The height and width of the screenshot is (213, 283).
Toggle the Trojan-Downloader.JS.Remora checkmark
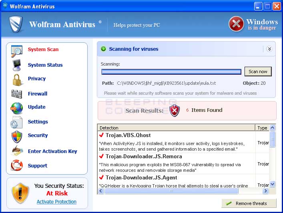(x=102, y=157)
